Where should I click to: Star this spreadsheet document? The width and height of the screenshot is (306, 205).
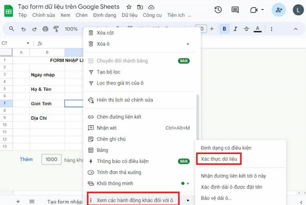pos(129,7)
